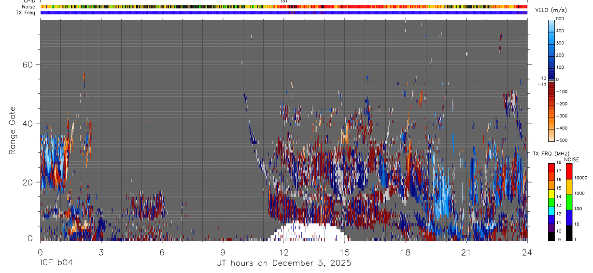The height and width of the screenshot is (273, 593).
Task: Click the 'Range Gate' axis label
Action: pos(13,130)
